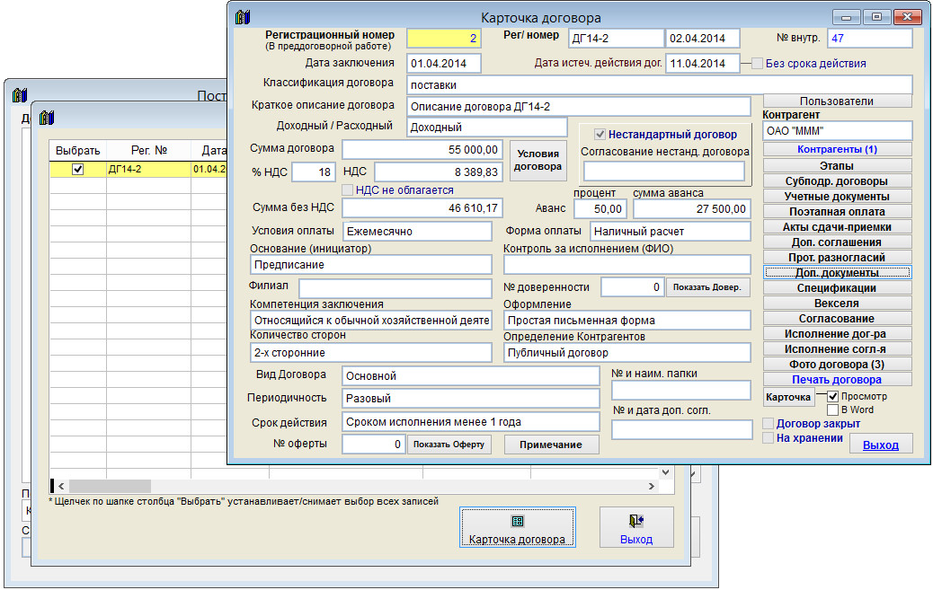Screen dimensions: 933x590
Task: Minimize the Карточка договора window
Action: 848,17
